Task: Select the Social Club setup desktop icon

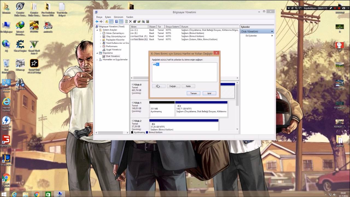Action: pyautogui.click(x=34, y=66)
